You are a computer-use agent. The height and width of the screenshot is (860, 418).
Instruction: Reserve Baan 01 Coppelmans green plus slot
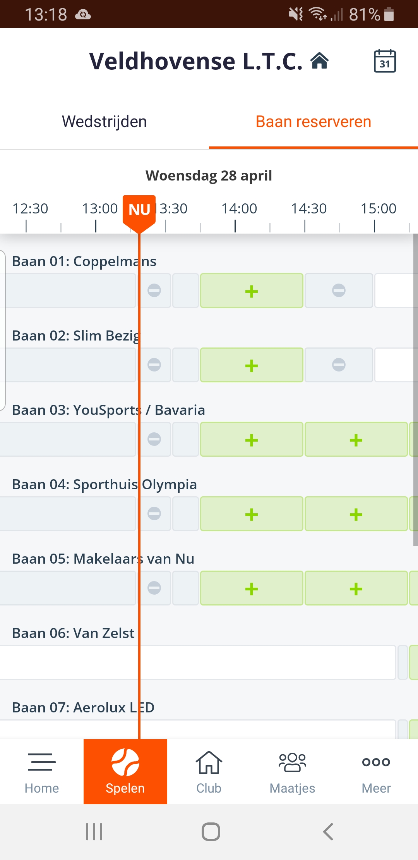[252, 291]
